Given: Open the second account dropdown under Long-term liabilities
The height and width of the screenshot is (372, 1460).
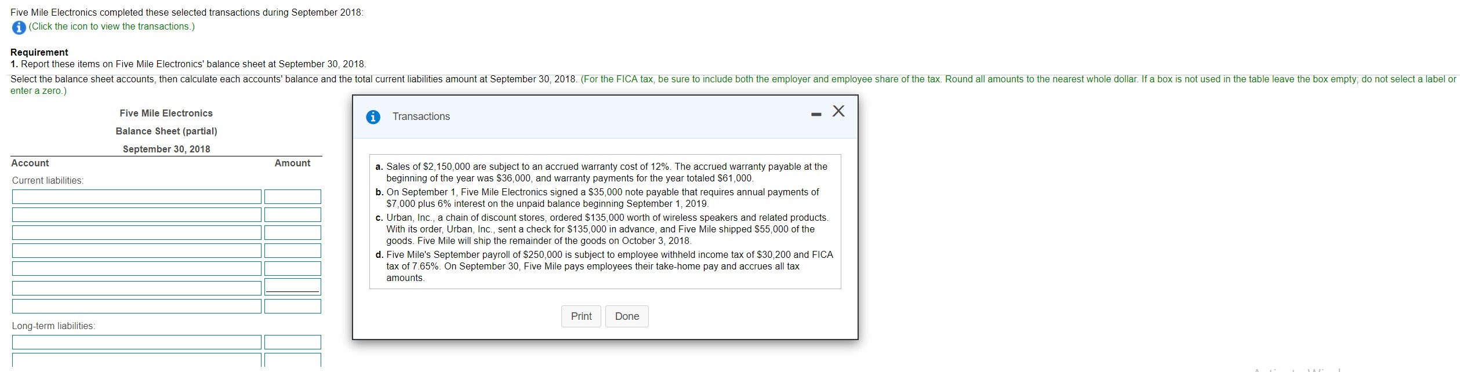Looking at the screenshot, I should click(136, 360).
